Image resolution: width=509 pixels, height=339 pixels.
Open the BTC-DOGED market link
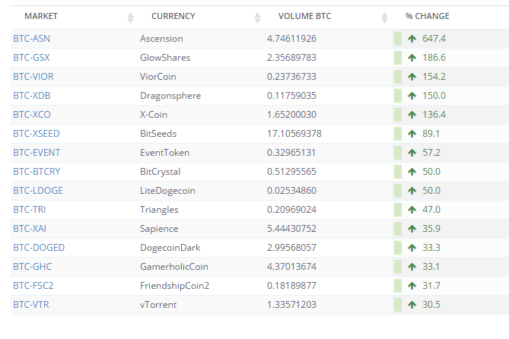[39, 248]
